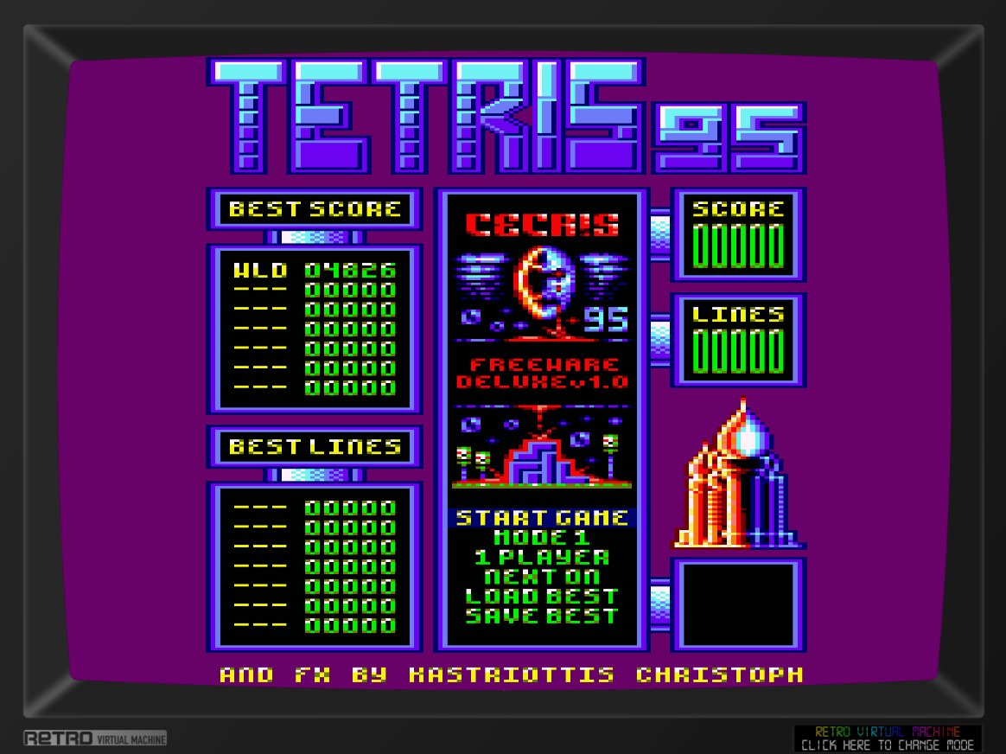Click the 'Click here to change mode' banner
Viewport: 1006px width, 754px height.
[x=888, y=738]
